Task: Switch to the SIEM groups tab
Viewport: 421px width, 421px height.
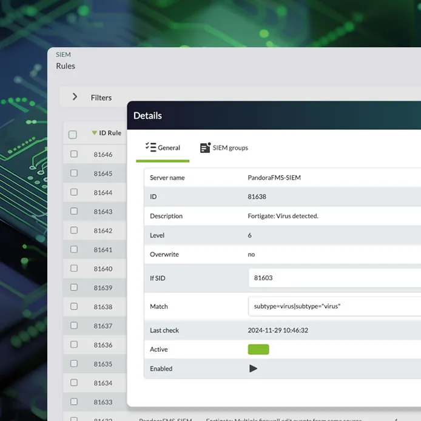Action: pos(224,148)
